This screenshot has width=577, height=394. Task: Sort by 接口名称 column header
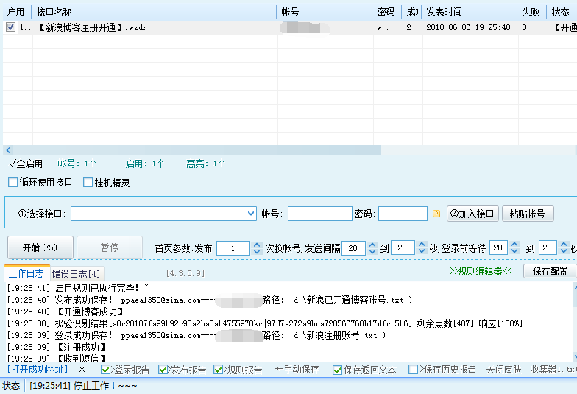pos(154,12)
